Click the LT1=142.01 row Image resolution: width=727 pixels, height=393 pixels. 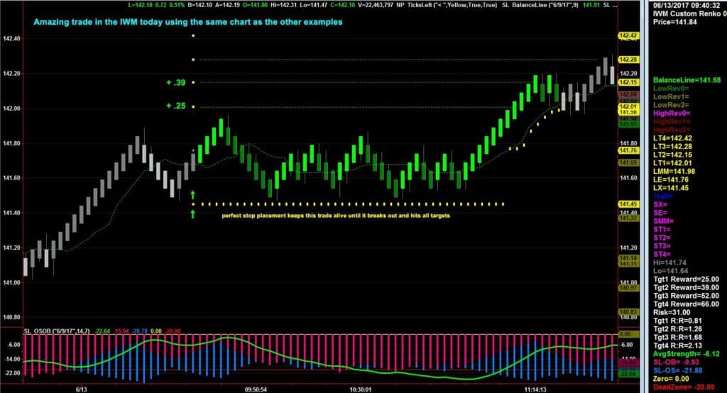[x=672, y=163]
